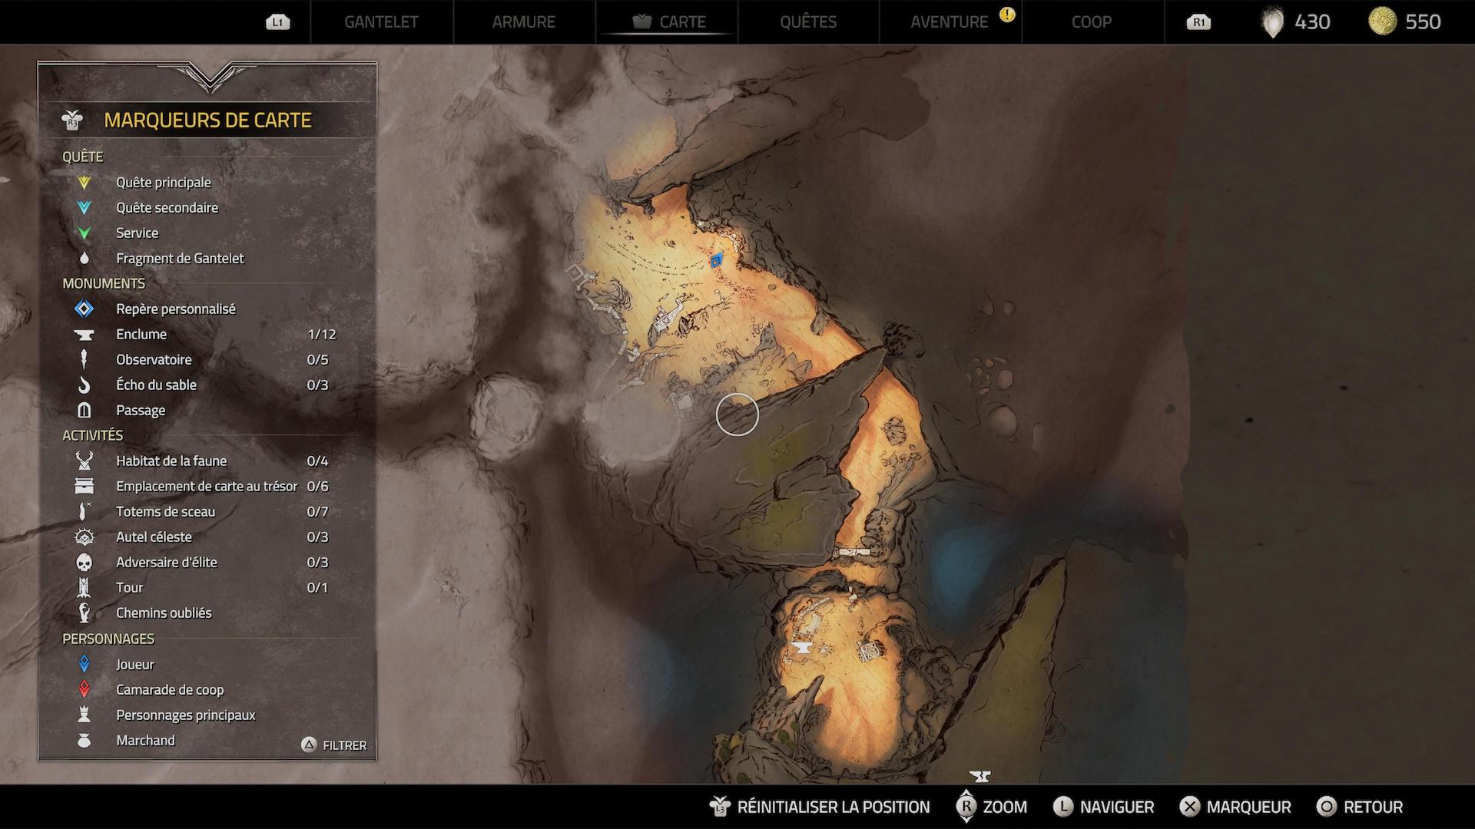Click the Habitat de la faune count 0/4
Image resolution: width=1475 pixels, height=829 pixels.
[317, 461]
